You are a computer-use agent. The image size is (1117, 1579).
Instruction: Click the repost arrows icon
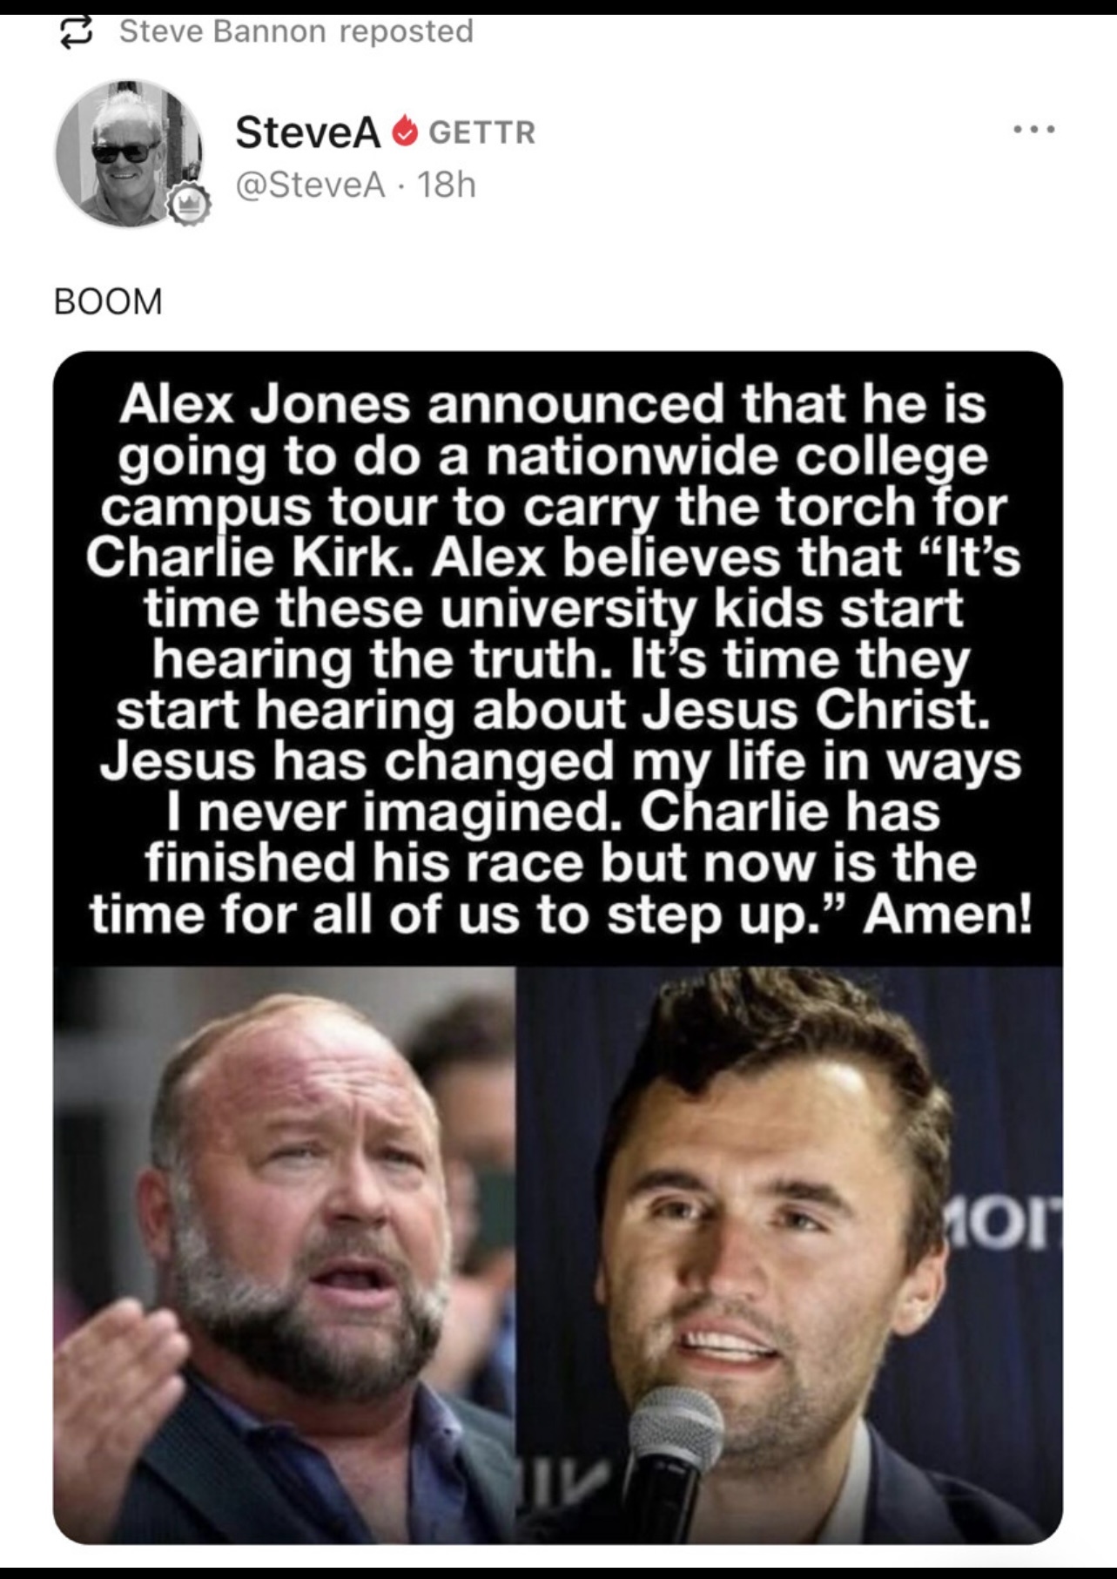click(x=75, y=32)
